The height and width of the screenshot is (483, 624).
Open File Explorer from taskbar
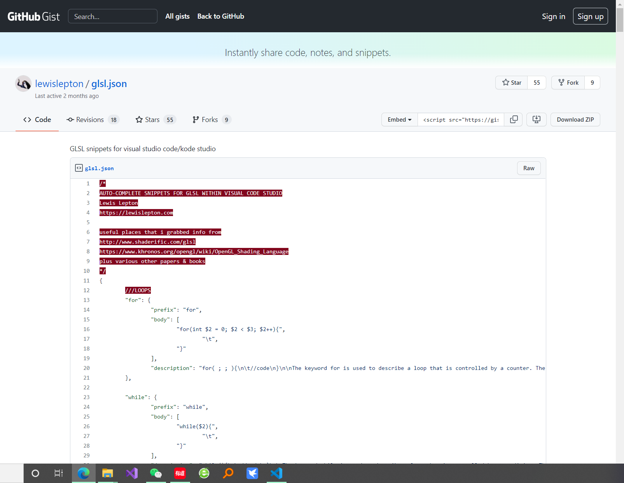click(108, 473)
